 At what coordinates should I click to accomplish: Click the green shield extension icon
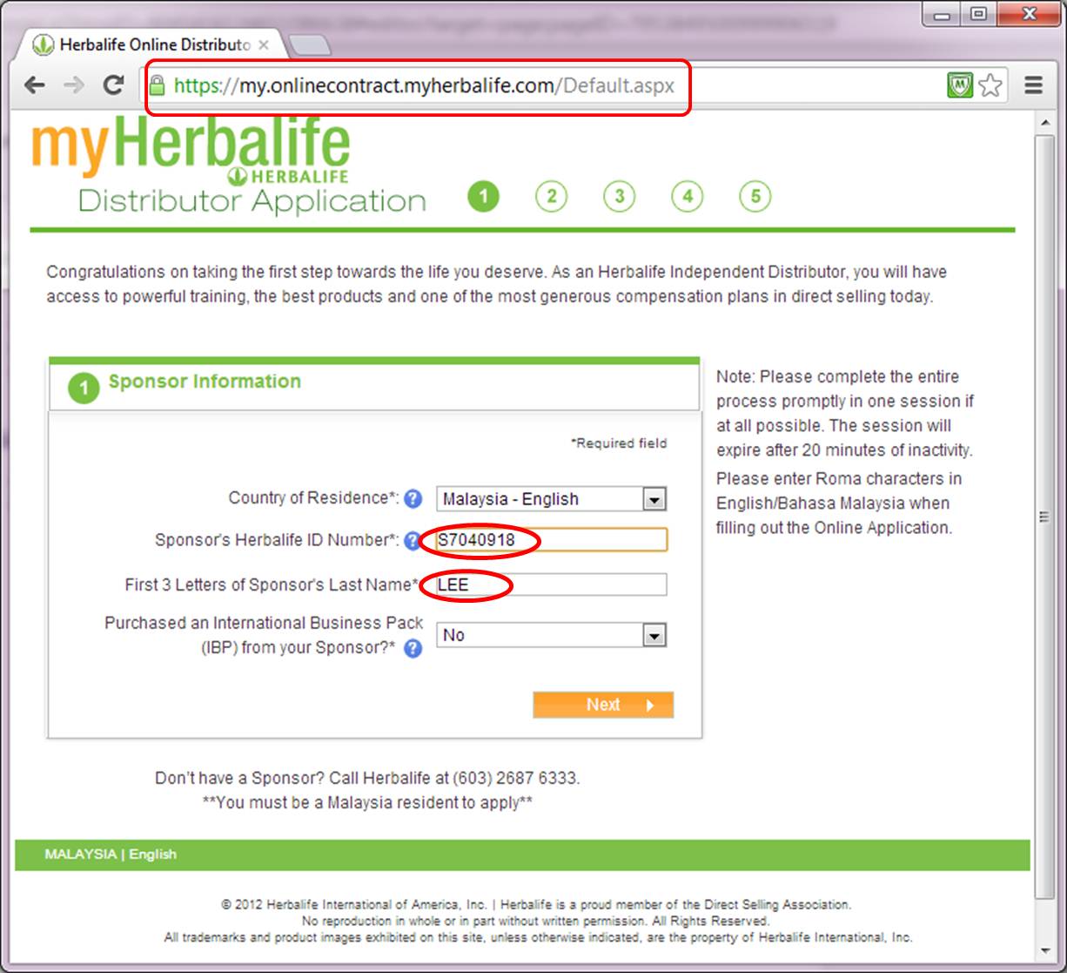959,85
